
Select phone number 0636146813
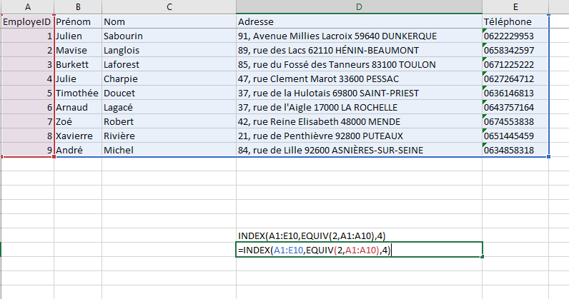pyautogui.click(x=515, y=93)
